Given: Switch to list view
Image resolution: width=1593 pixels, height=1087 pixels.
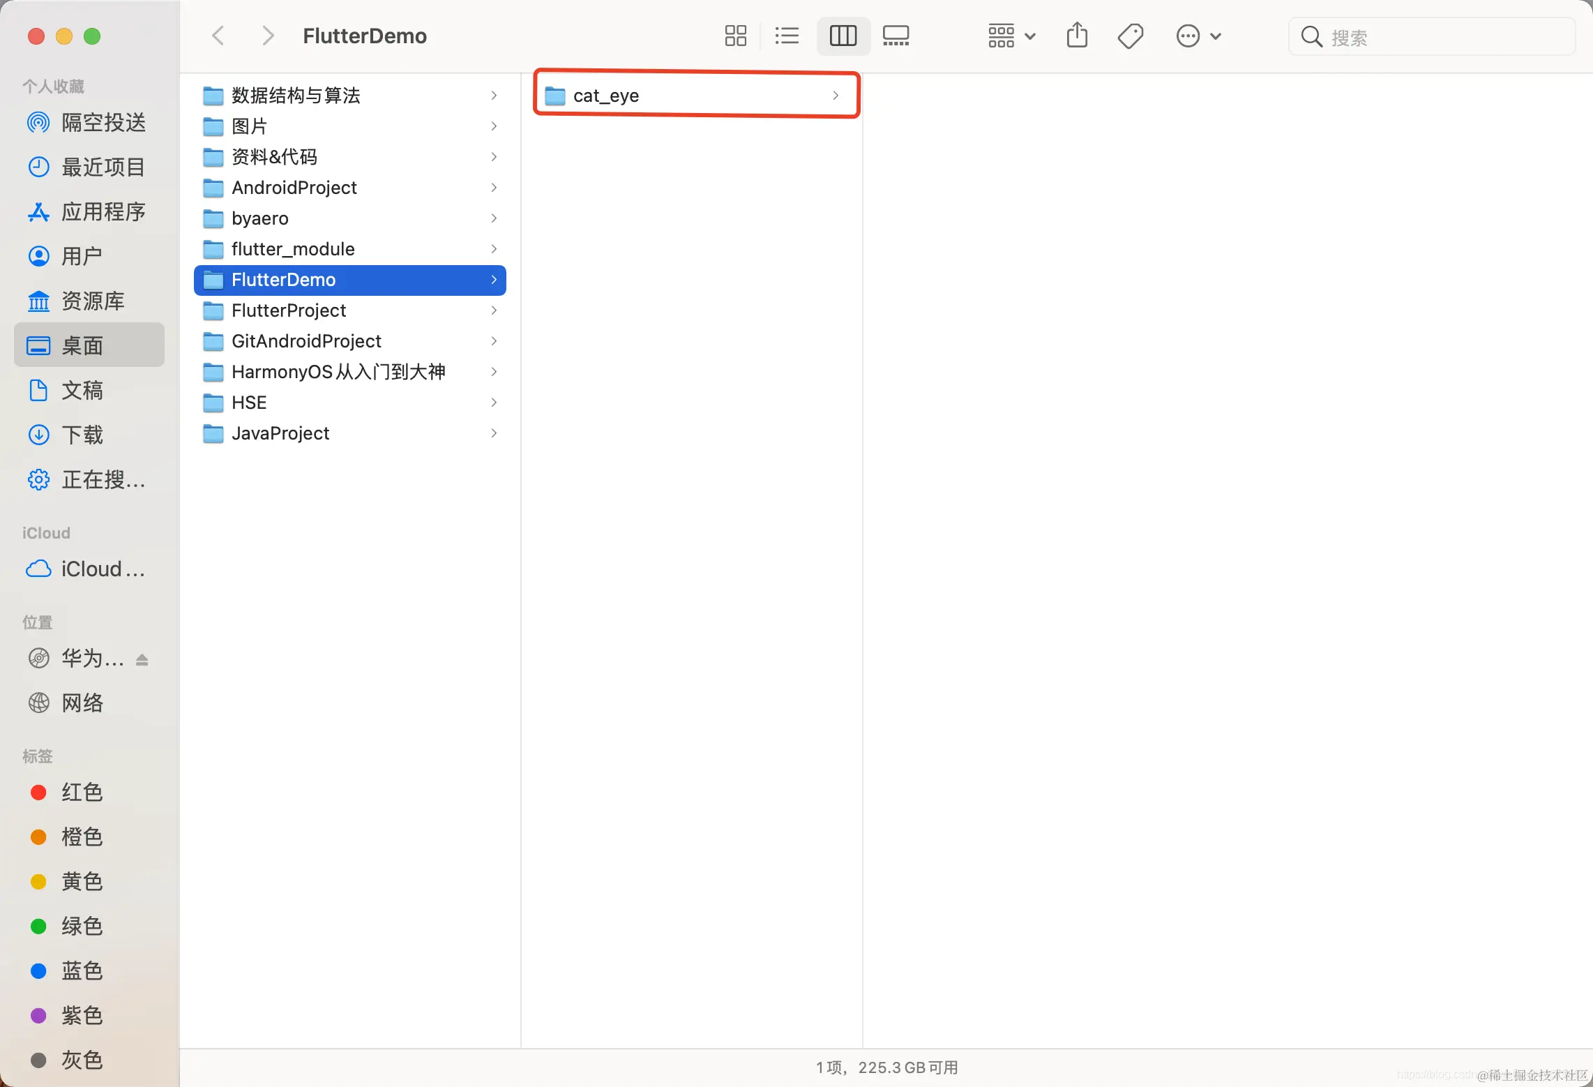Looking at the screenshot, I should tap(787, 36).
